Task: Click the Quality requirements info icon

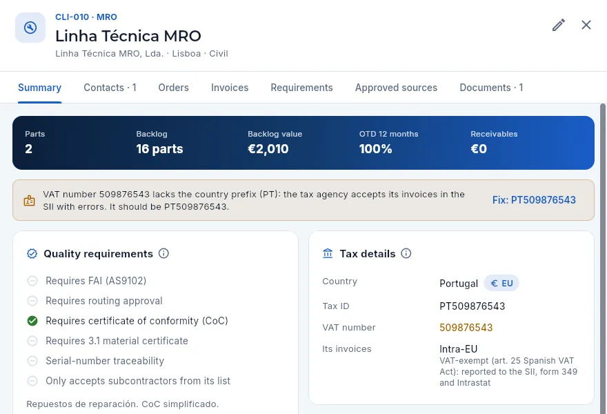Action: [x=163, y=253]
